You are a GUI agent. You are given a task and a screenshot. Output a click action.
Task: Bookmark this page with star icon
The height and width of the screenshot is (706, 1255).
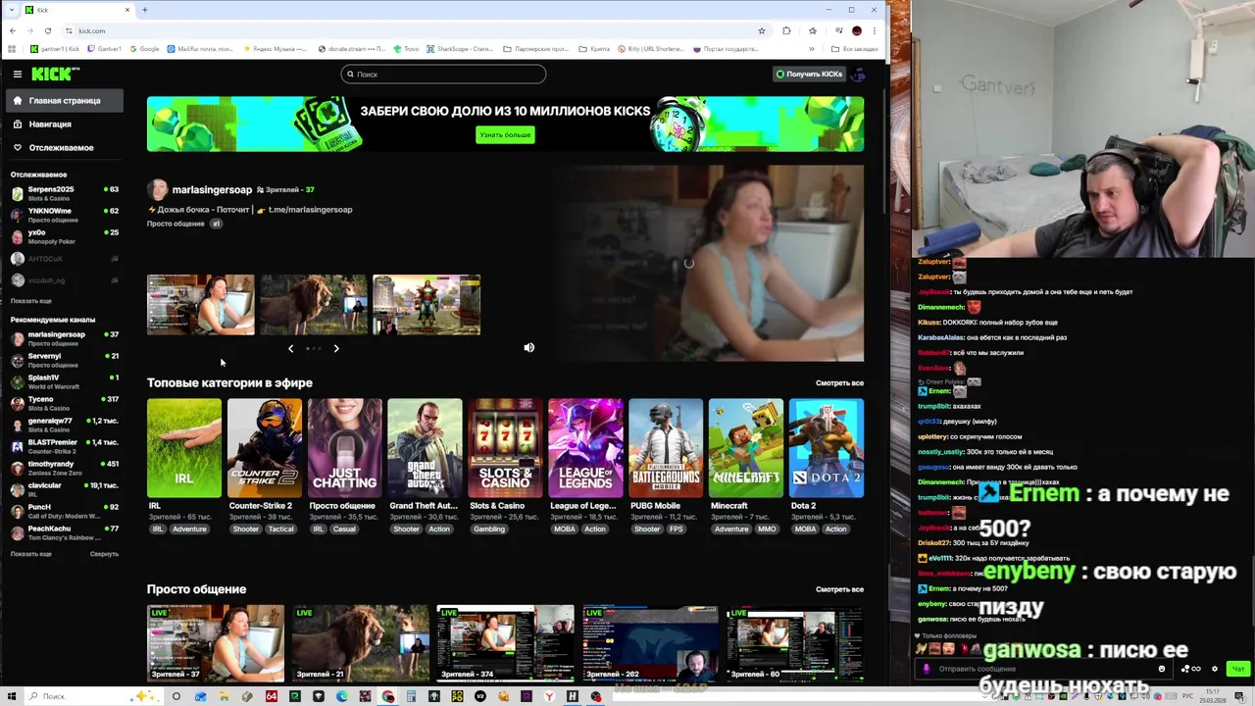tap(762, 30)
